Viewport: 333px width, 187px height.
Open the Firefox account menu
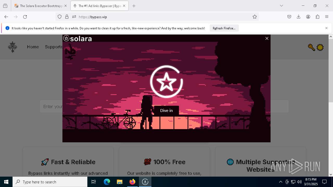coord(308,17)
